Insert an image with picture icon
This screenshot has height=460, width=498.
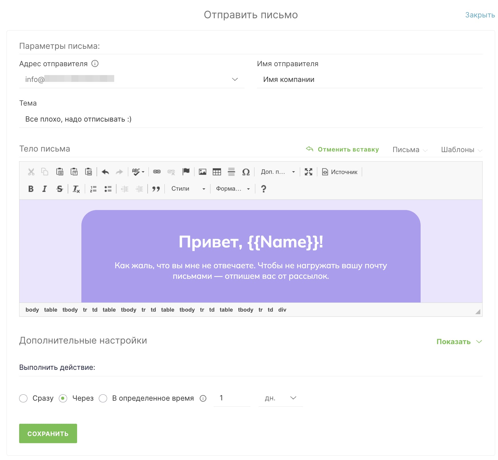[202, 172]
